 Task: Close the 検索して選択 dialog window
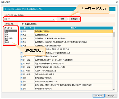117,2
